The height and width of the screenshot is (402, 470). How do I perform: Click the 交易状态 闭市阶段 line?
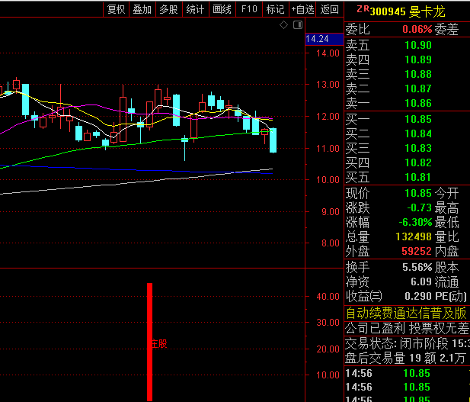pyautogui.click(x=408, y=343)
